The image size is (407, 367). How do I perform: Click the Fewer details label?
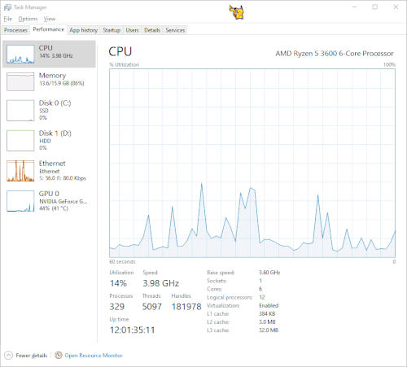point(32,356)
